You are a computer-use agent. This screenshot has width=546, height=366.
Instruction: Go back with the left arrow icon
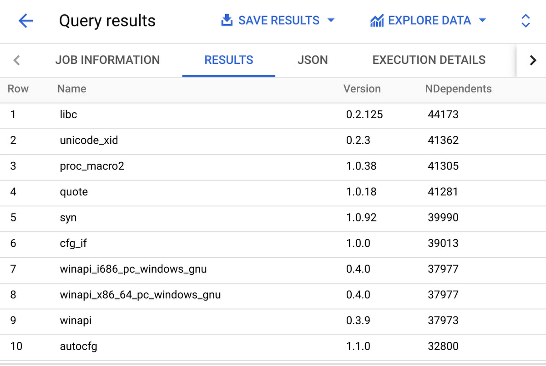tap(25, 21)
